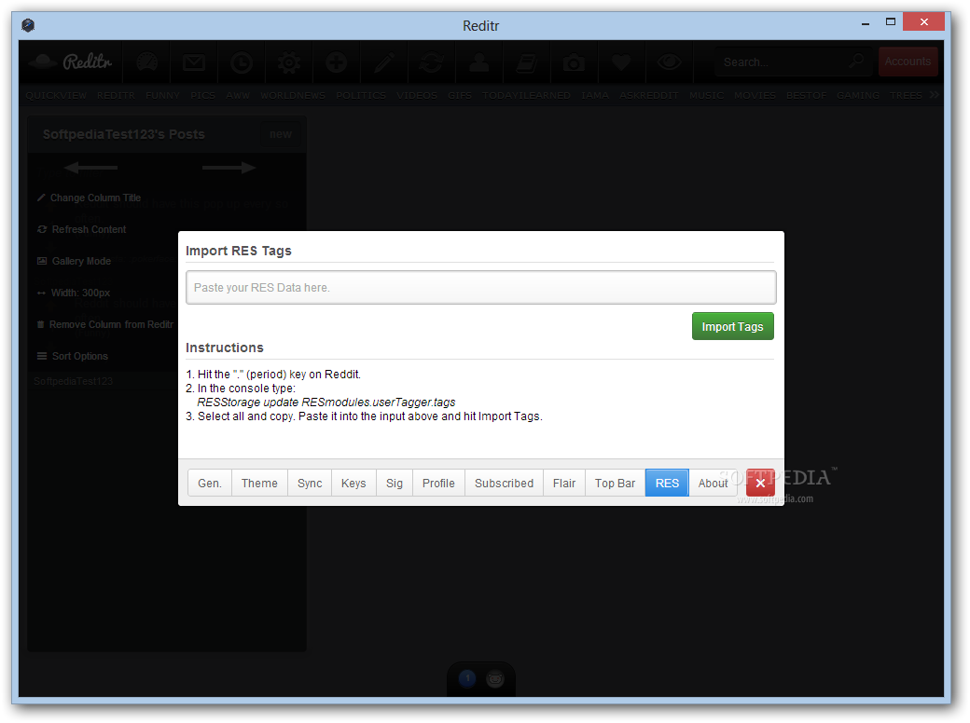The width and height of the screenshot is (970, 723).
Task: Switch to the Flair settings tab
Action: (564, 483)
